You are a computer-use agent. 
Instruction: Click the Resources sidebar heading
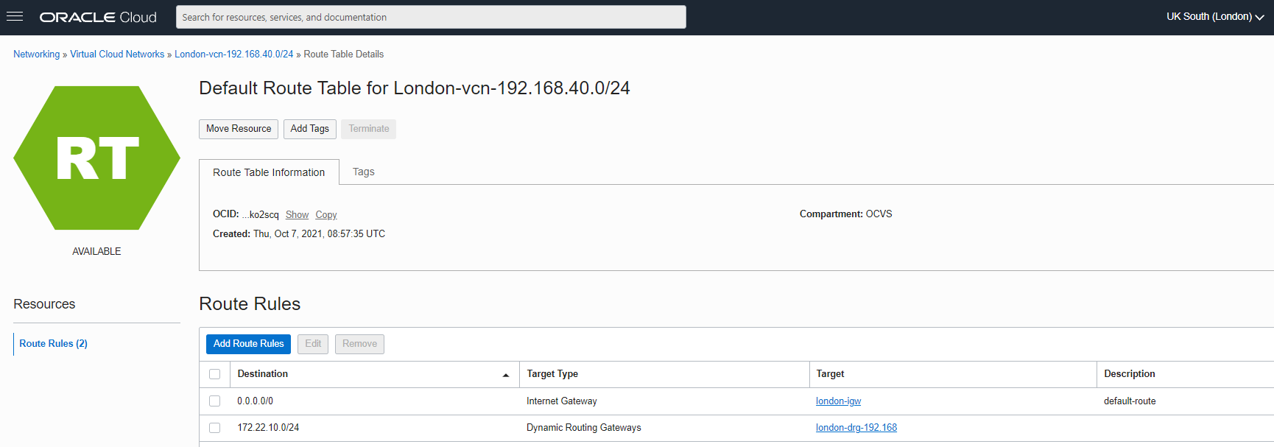coord(44,304)
